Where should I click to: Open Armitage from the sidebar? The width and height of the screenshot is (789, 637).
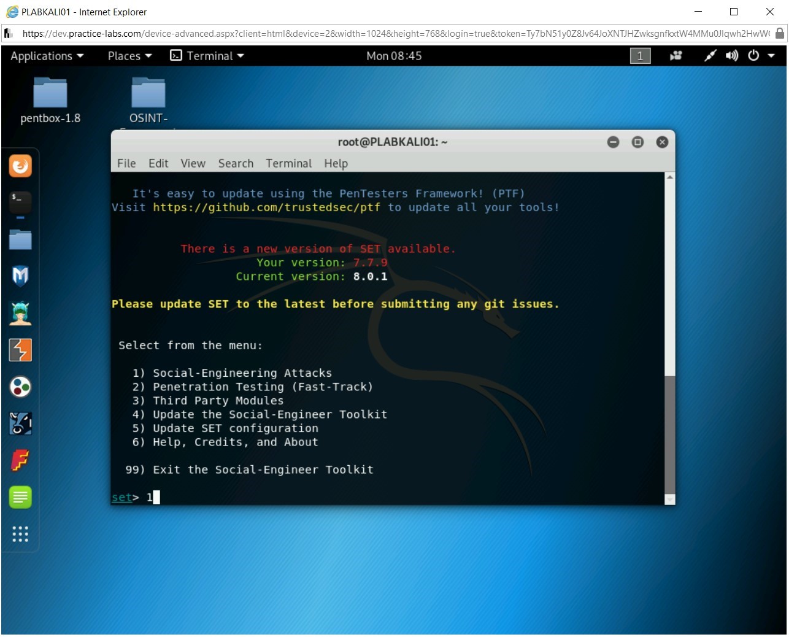click(x=20, y=313)
